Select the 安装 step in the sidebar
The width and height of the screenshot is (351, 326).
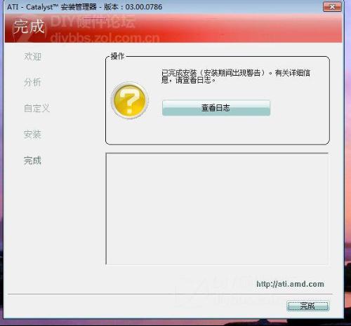[x=32, y=135]
